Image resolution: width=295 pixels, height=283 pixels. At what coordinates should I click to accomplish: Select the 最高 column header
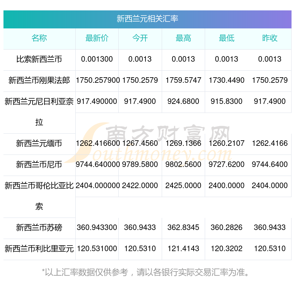[x=184, y=38]
